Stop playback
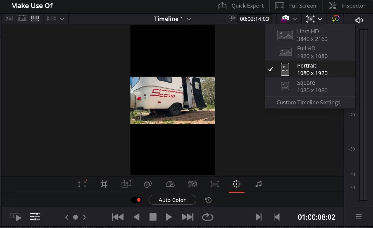Viewport: 373px width, 228px height. tap(153, 217)
